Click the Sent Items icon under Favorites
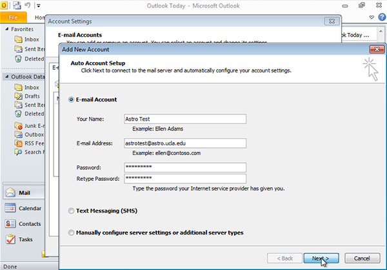Viewport: 387px width, 270px height. [x=18, y=49]
